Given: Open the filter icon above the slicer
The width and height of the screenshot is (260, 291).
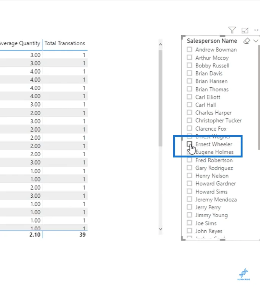Looking at the screenshot, I should click(x=232, y=30).
